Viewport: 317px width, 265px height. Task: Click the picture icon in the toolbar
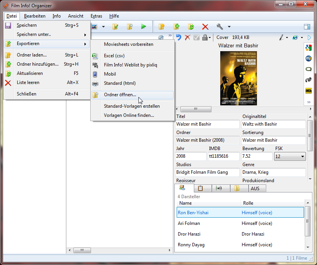click(x=94, y=26)
